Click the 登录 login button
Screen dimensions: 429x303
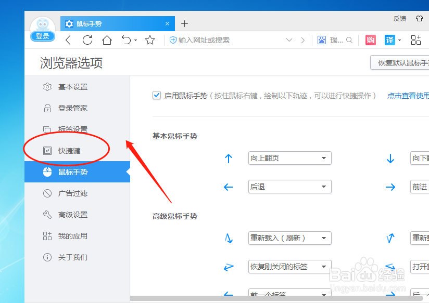tap(42, 36)
